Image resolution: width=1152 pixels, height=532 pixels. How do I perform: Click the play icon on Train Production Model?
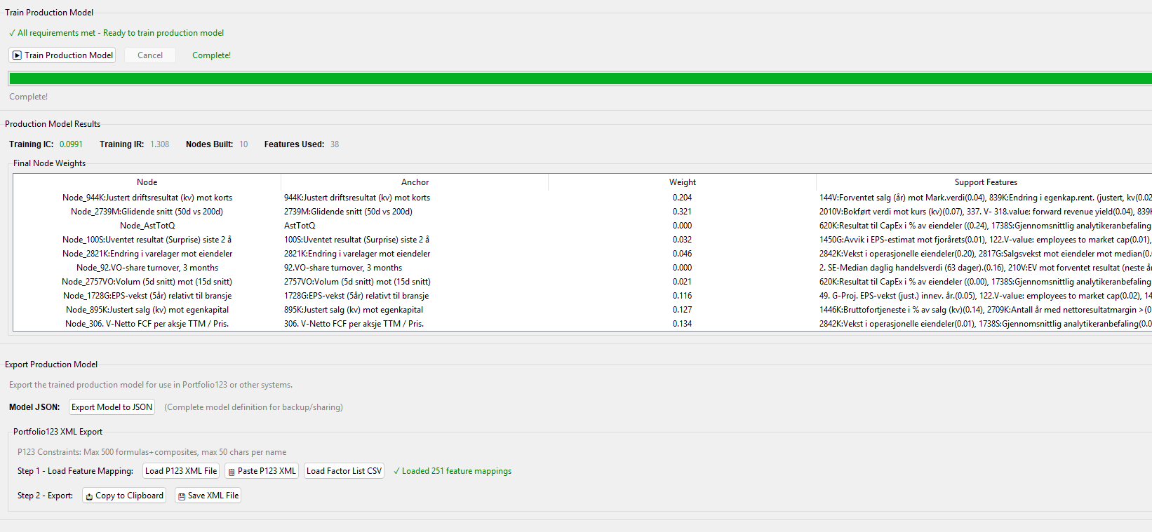[x=18, y=55]
